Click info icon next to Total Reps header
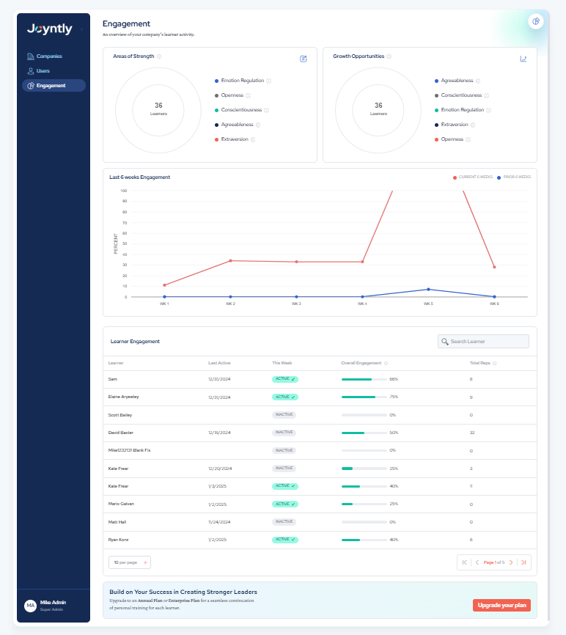Image resolution: width=566 pixels, height=635 pixels. point(496,363)
